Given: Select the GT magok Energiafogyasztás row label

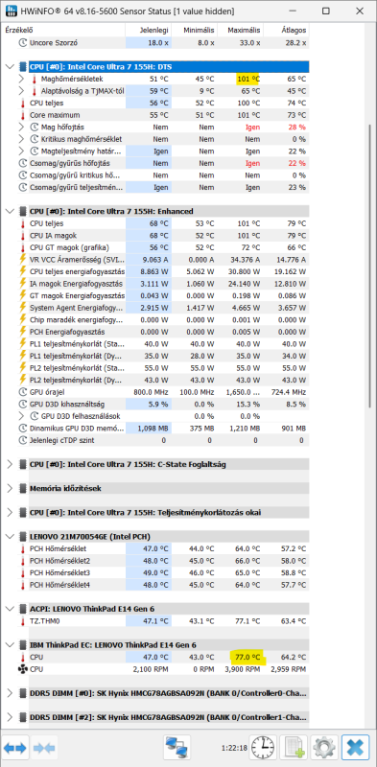Looking at the screenshot, I should point(78,295).
